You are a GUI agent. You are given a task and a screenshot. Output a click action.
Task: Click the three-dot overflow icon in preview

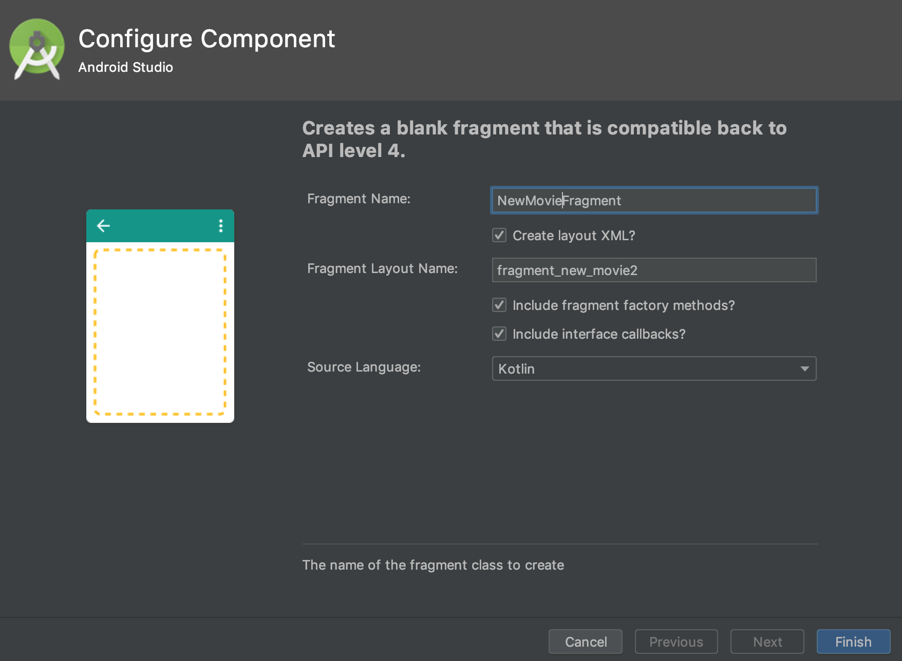(x=221, y=226)
